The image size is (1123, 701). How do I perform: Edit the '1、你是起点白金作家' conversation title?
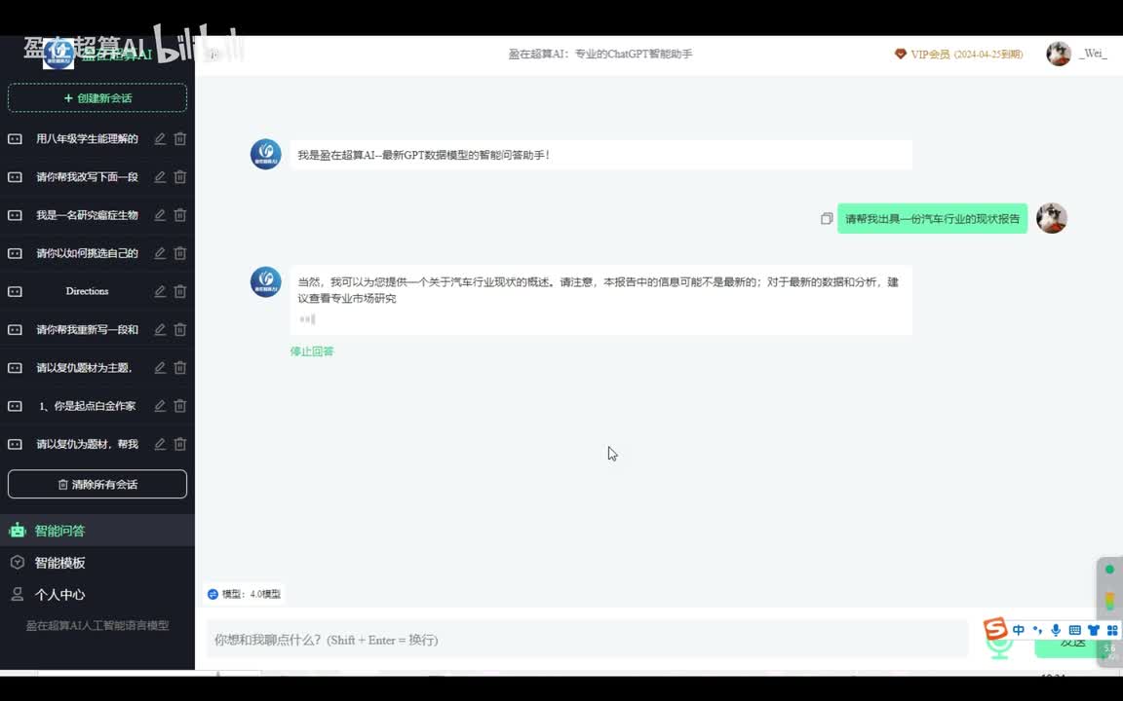[160, 406]
